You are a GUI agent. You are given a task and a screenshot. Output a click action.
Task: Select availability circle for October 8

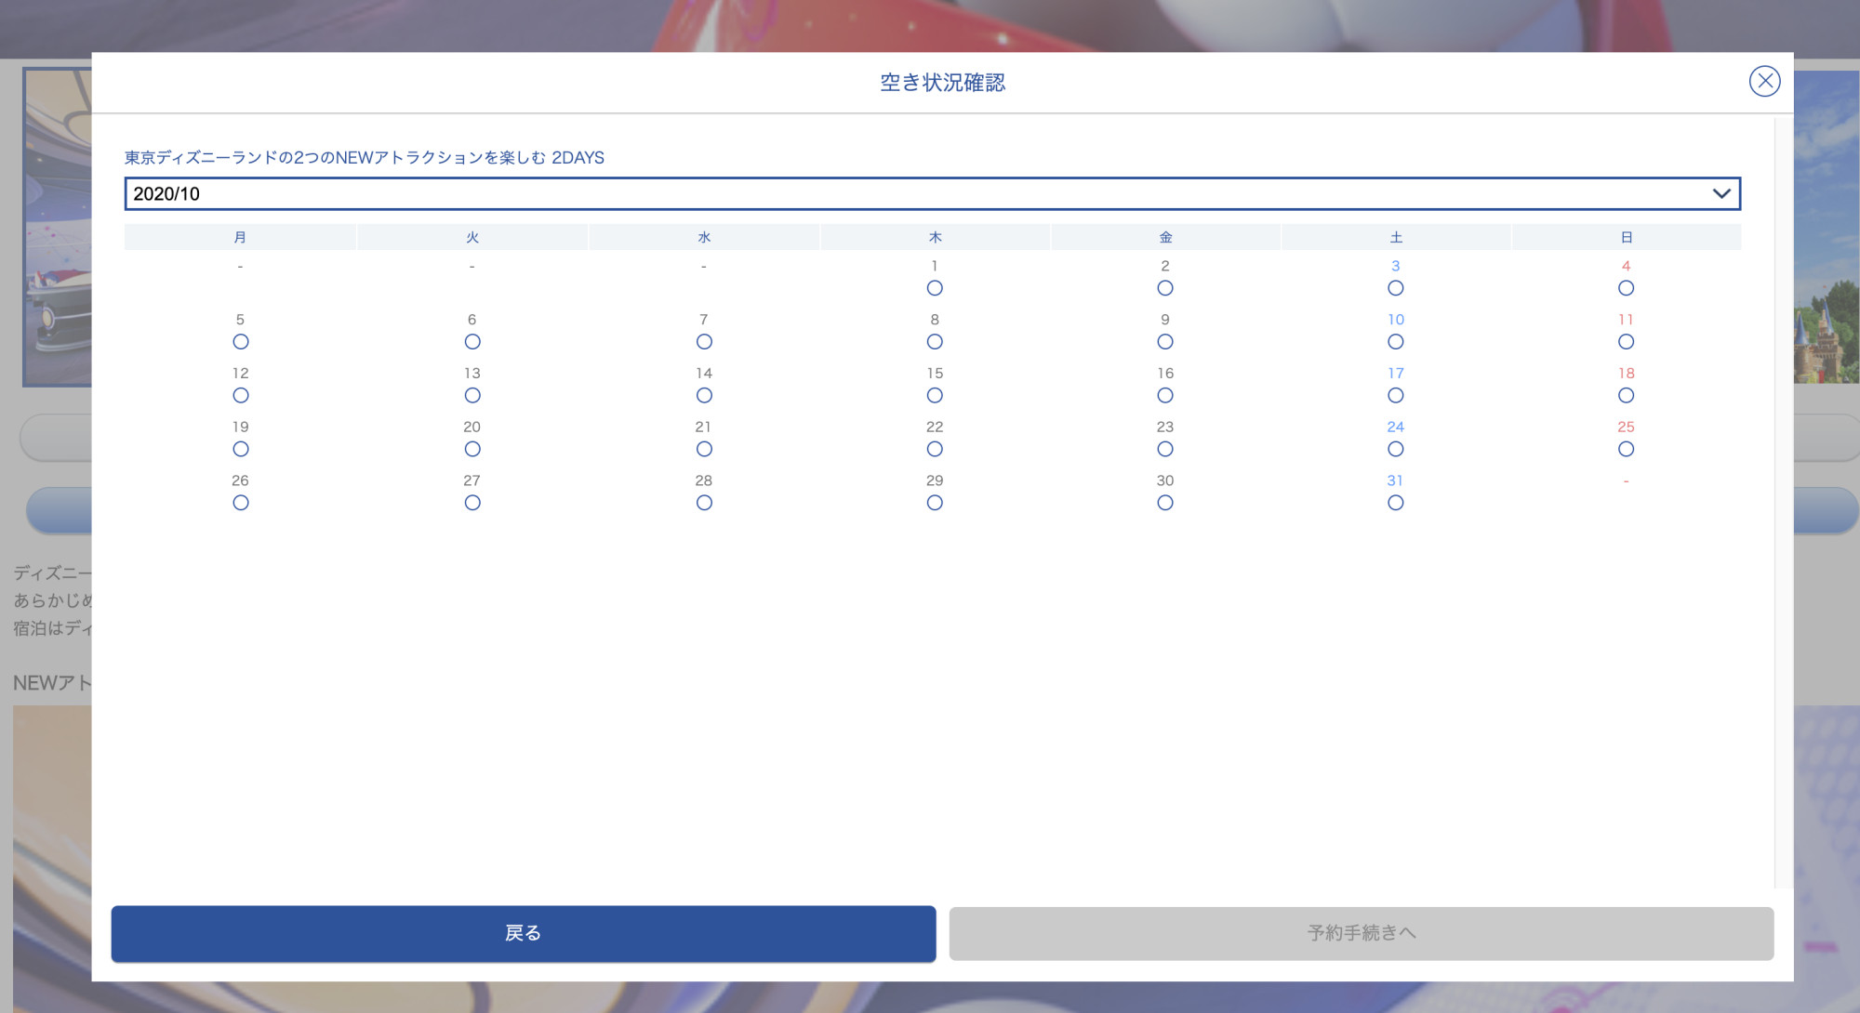(x=935, y=342)
